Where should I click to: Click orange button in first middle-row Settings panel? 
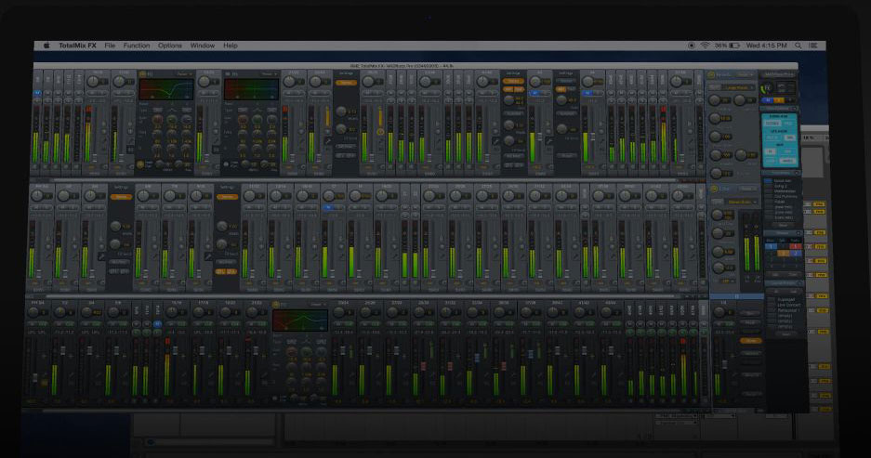[x=121, y=197]
